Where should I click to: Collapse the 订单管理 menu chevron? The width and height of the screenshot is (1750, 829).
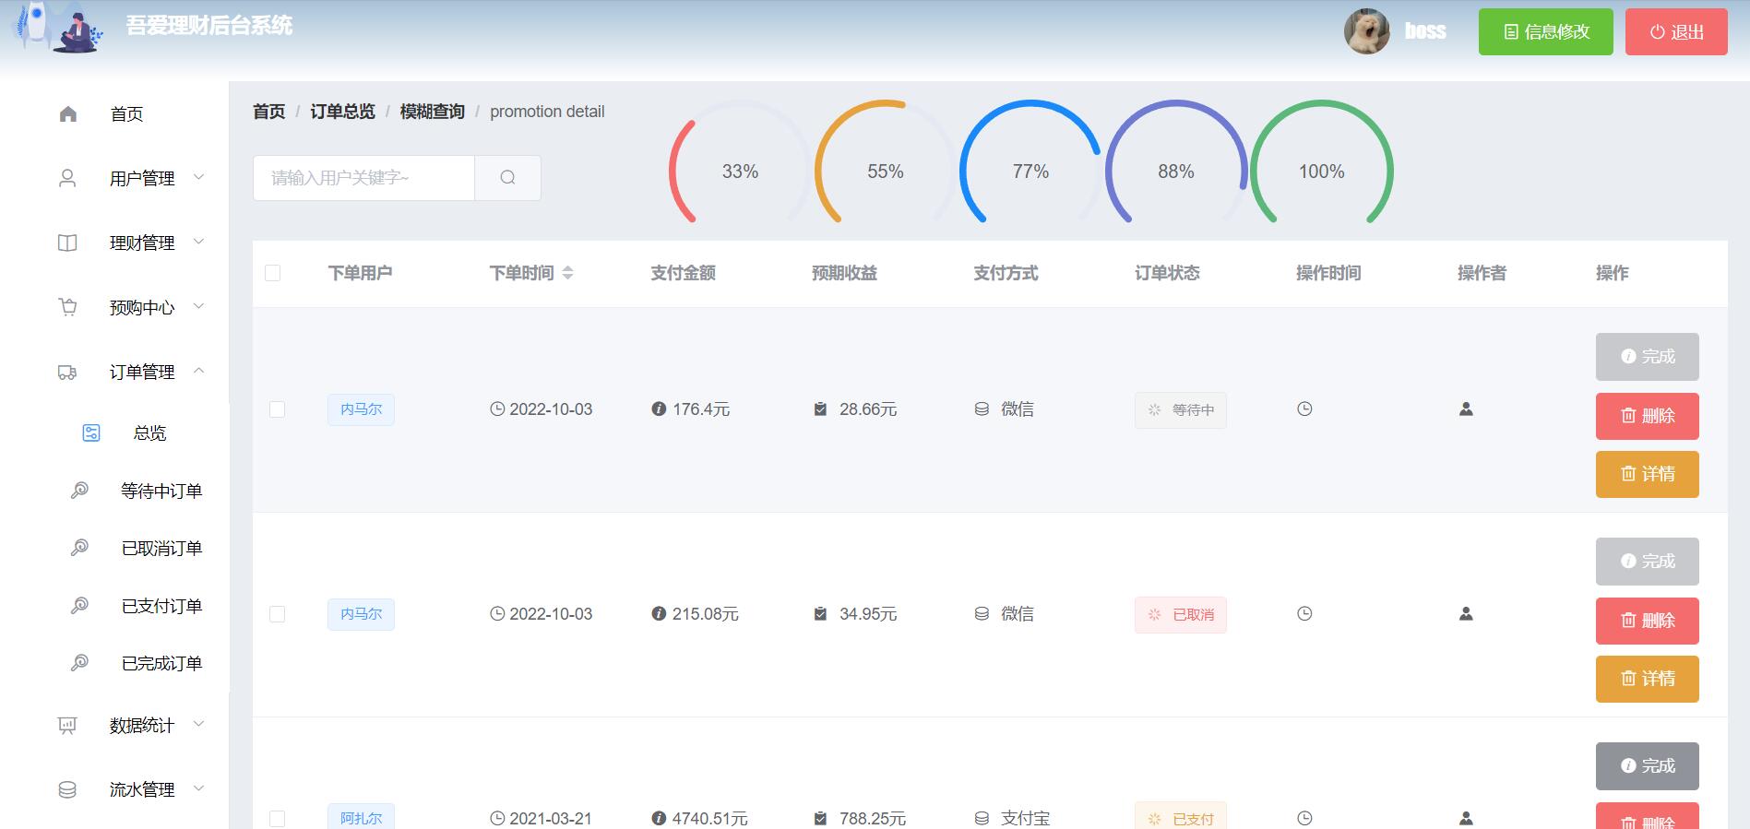(x=198, y=371)
